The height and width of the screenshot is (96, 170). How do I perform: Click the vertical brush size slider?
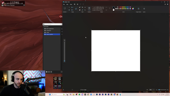click(x=64, y=51)
